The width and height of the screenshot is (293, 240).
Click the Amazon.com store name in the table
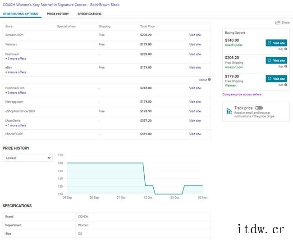[x=14, y=35]
